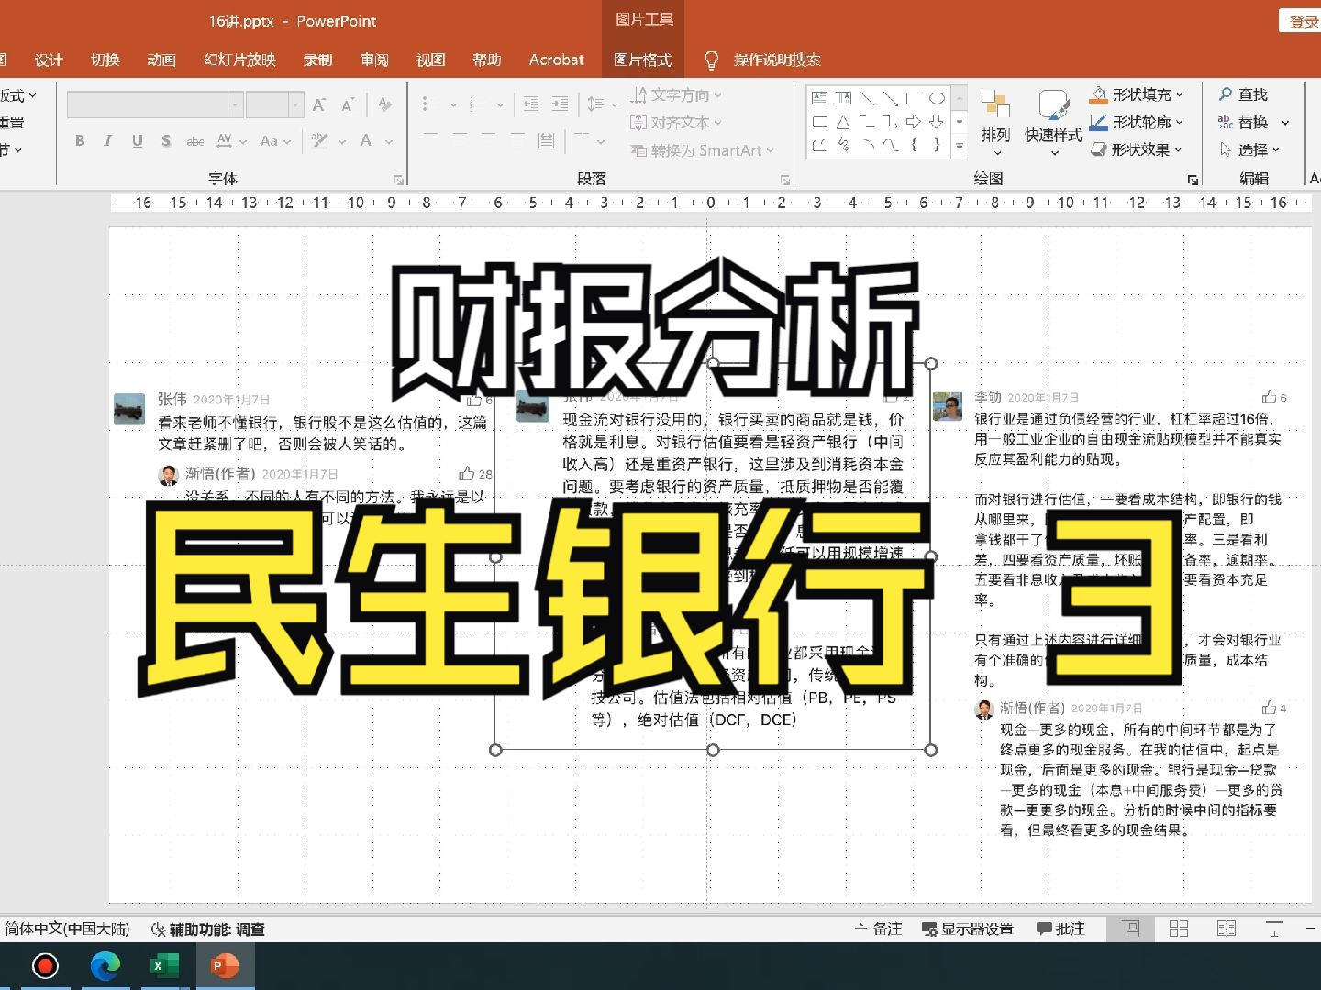The width and height of the screenshot is (1321, 990).
Task: Click 替换 replace button
Action: [1244, 122]
